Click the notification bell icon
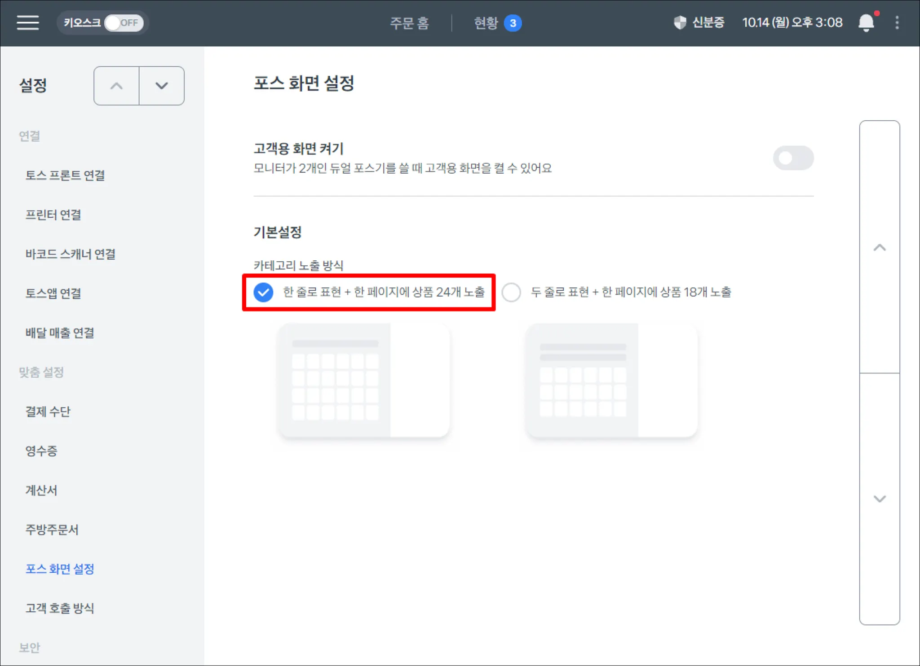This screenshot has width=920, height=666. [x=866, y=22]
